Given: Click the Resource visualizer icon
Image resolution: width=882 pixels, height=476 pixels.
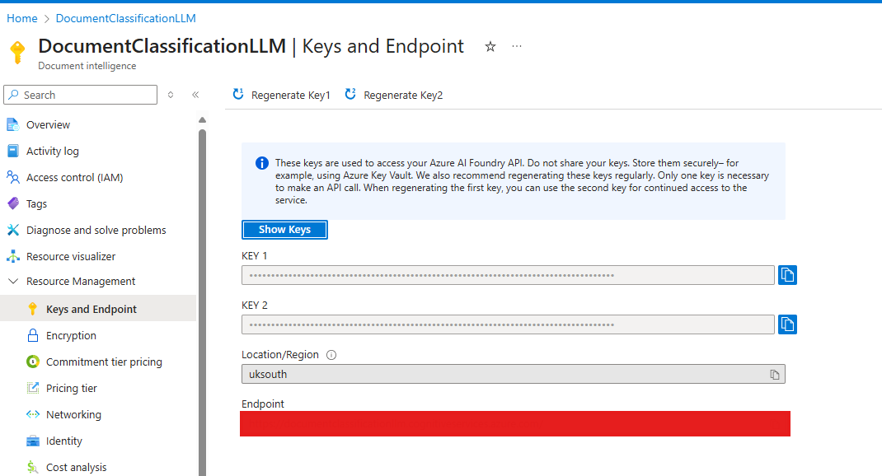Looking at the screenshot, I should point(13,256).
